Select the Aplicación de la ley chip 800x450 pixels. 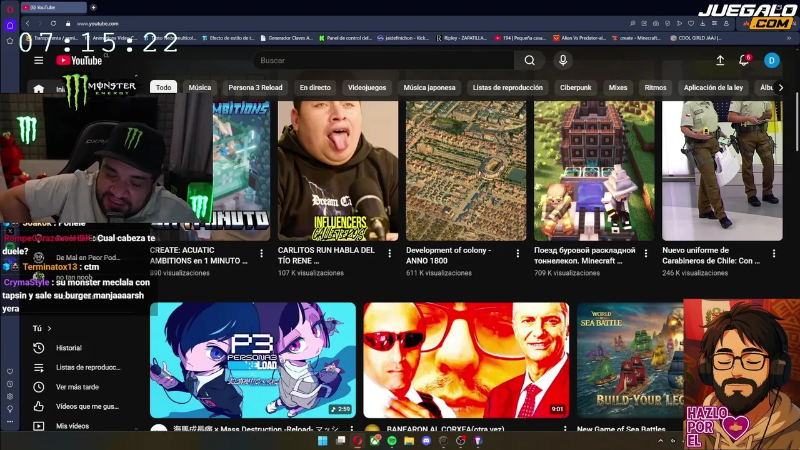click(x=713, y=87)
